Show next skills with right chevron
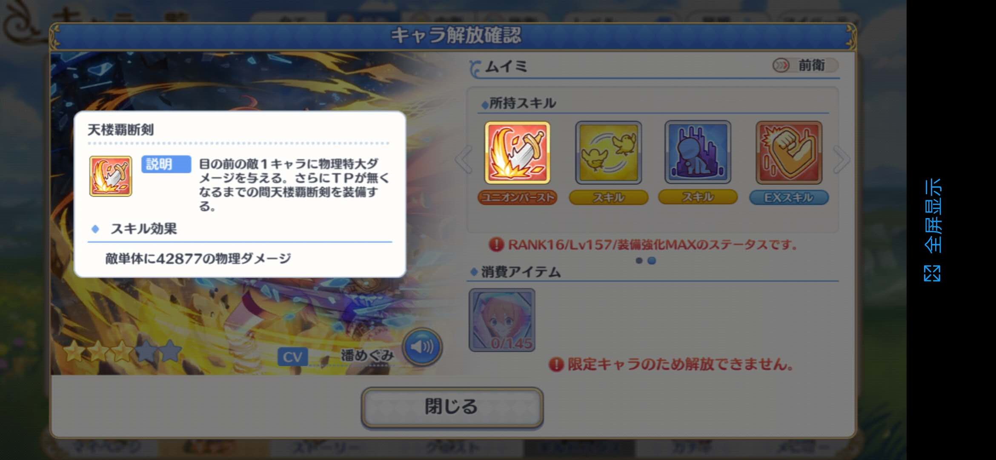 click(x=841, y=160)
